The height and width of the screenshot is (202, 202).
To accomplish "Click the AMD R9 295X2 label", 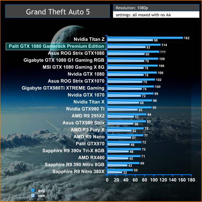I will pyautogui.click(x=88, y=116).
